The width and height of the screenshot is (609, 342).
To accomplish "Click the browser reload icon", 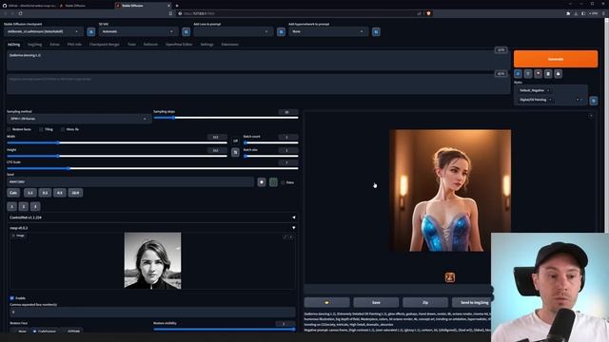I will (x=20, y=13).
